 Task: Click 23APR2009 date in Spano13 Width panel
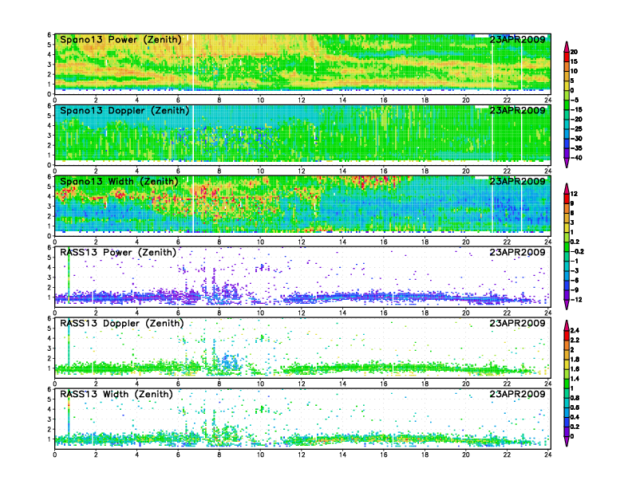coord(517,182)
